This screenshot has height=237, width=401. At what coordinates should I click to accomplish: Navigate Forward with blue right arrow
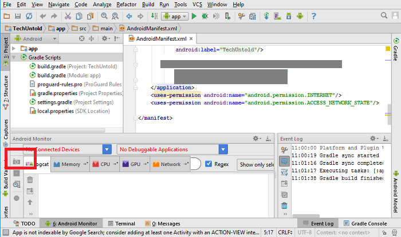pos(140,17)
